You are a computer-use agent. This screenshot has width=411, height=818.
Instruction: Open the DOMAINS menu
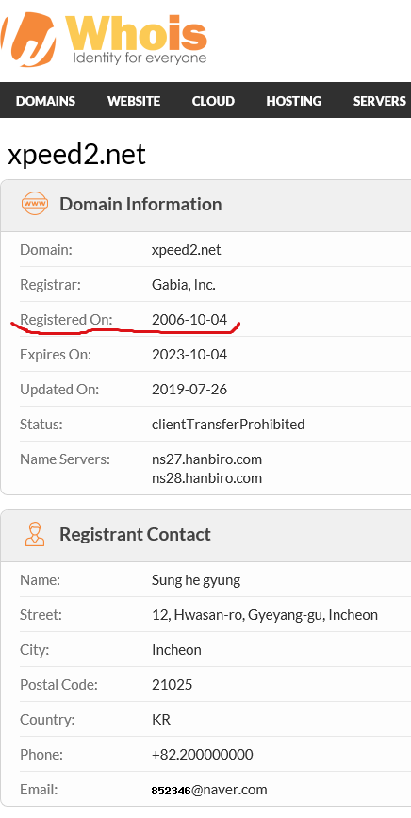[45, 101]
